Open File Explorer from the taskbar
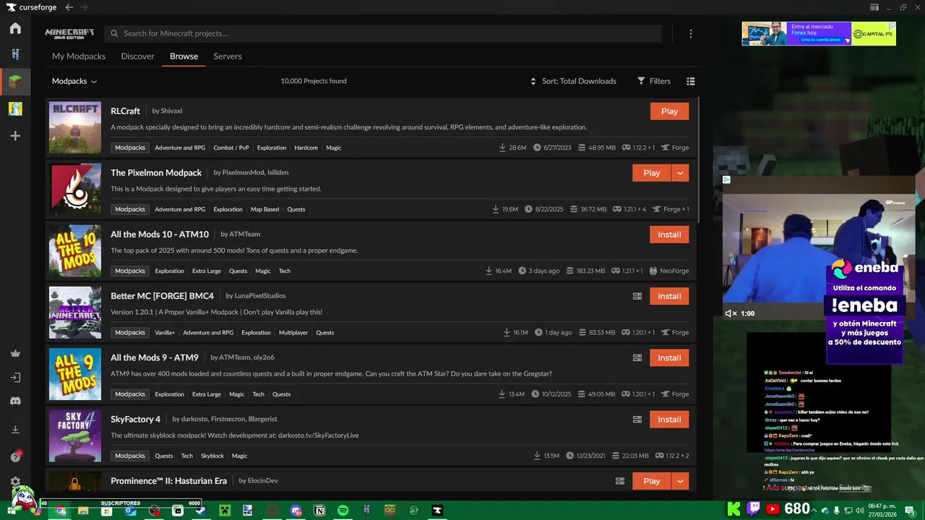Viewport: 925px width, 520px height. point(83,511)
